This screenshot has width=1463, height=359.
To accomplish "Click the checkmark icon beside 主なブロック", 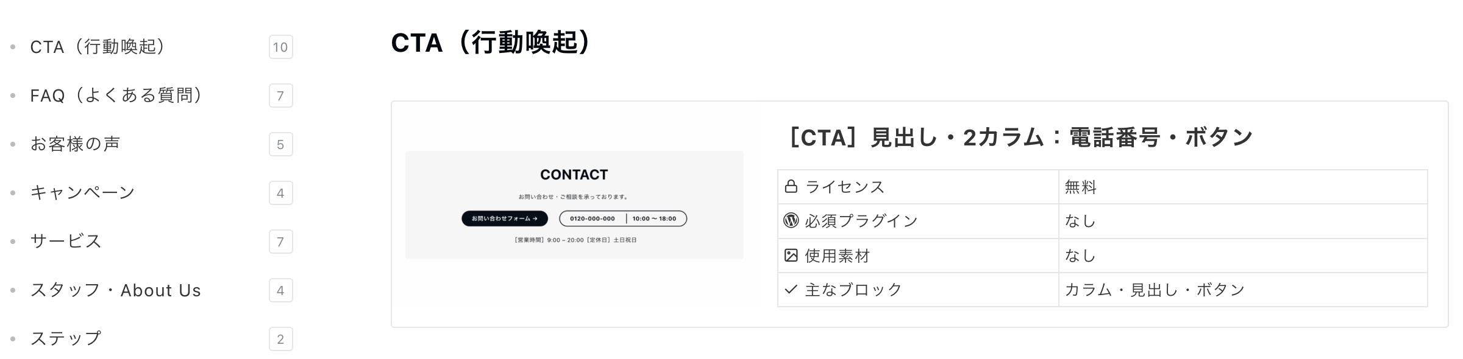I will pos(791,290).
